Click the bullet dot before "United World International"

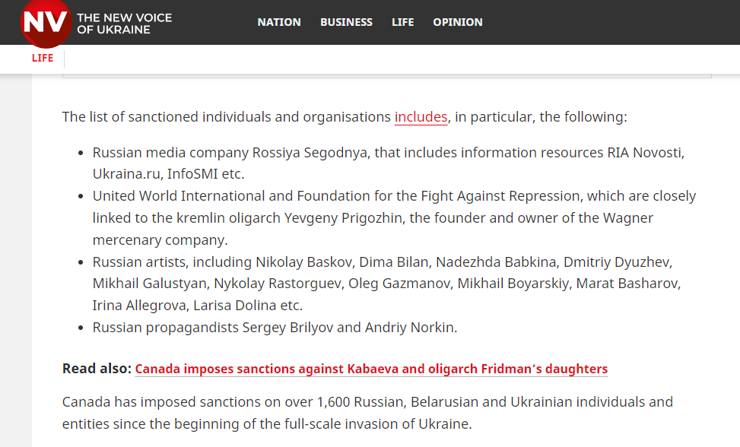pos(81,196)
